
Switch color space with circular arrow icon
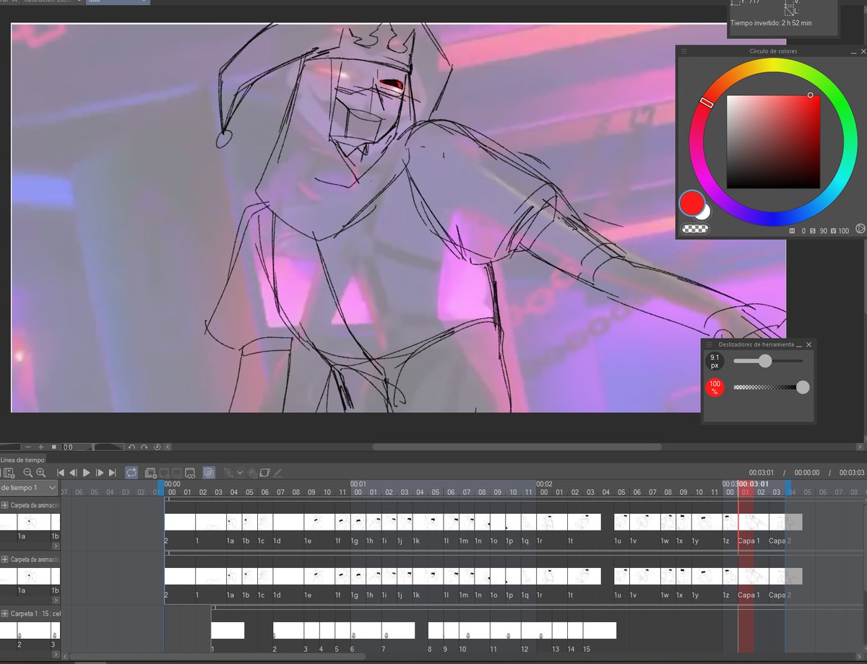click(860, 229)
